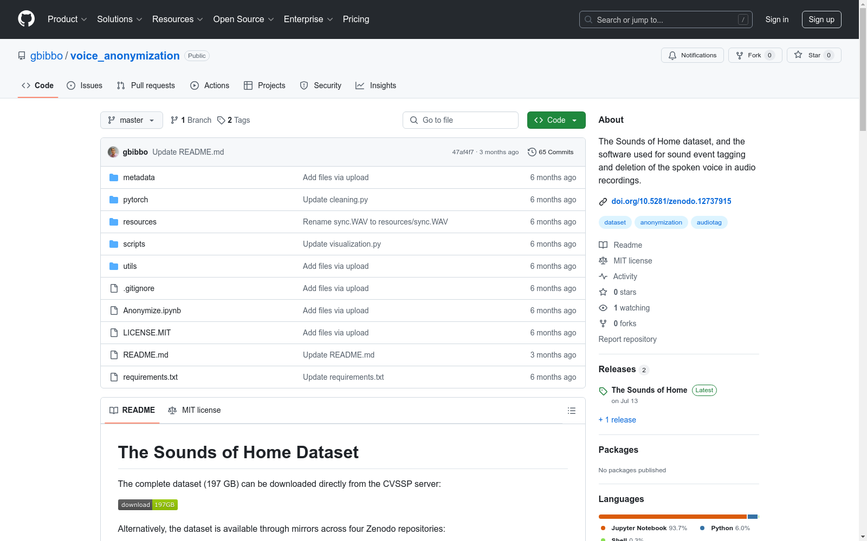
Task: Click the fork icon in the Fork button
Action: (740, 55)
